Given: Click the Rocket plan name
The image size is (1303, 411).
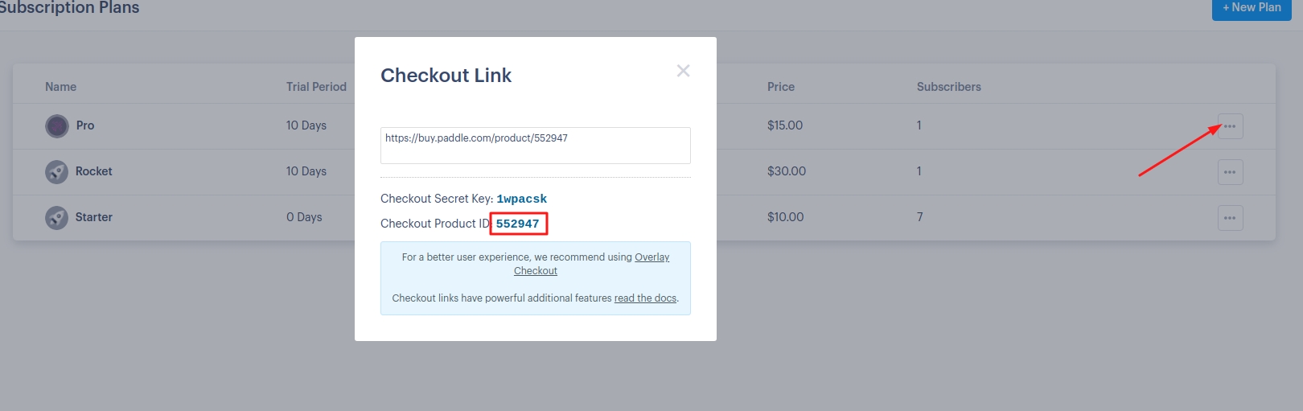Looking at the screenshot, I should point(94,171).
